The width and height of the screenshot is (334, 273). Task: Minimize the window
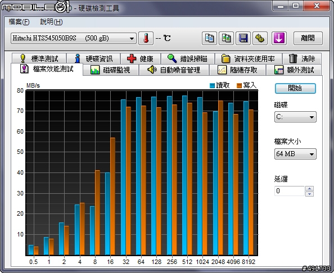pos(281,6)
